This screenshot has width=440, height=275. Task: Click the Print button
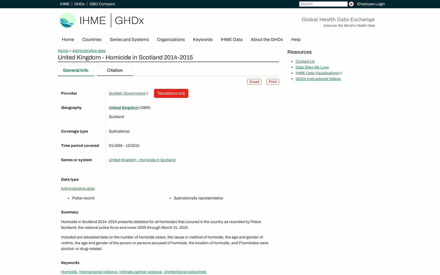click(x=273, y=82)
